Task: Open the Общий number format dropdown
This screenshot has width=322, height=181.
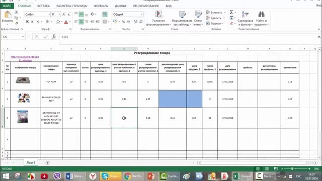Action: coord(142,15)
